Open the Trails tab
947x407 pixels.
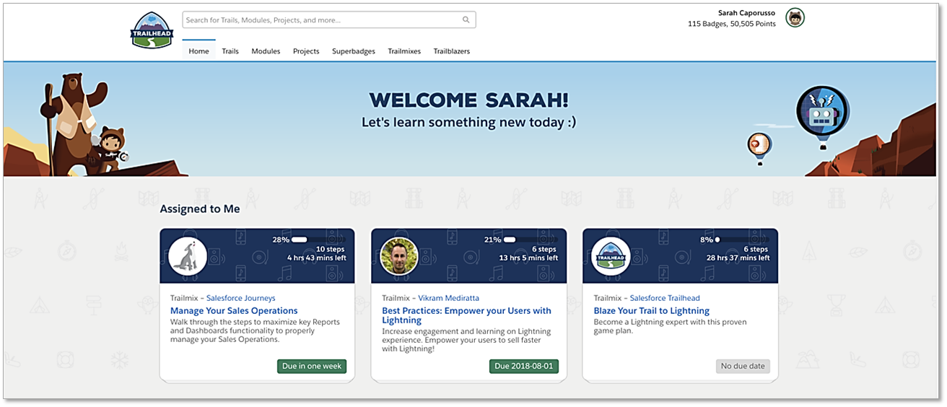230,51
